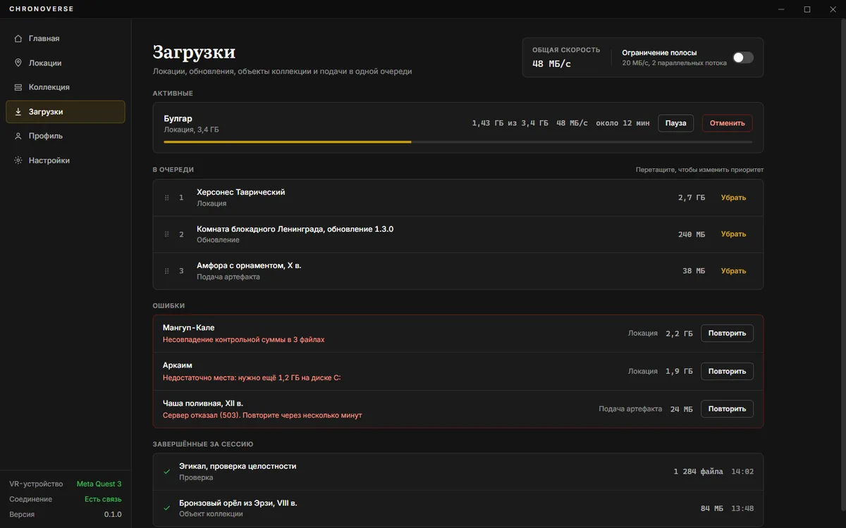Remove Амфора с орнаментом from the queue
Screen dimensions: 846x528
tap(733, 271)
